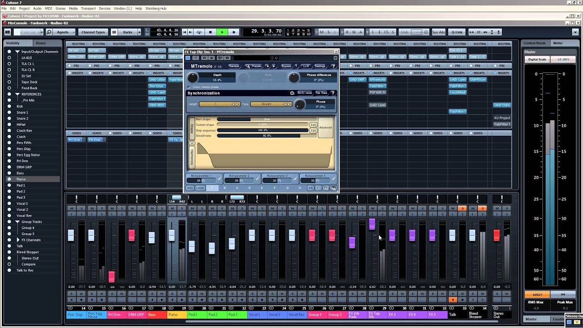Image resolution: width=583 pixels, height=328 pixels.
Task: Click the bottom-right MTremolo save icon
Action: (334, 188)
